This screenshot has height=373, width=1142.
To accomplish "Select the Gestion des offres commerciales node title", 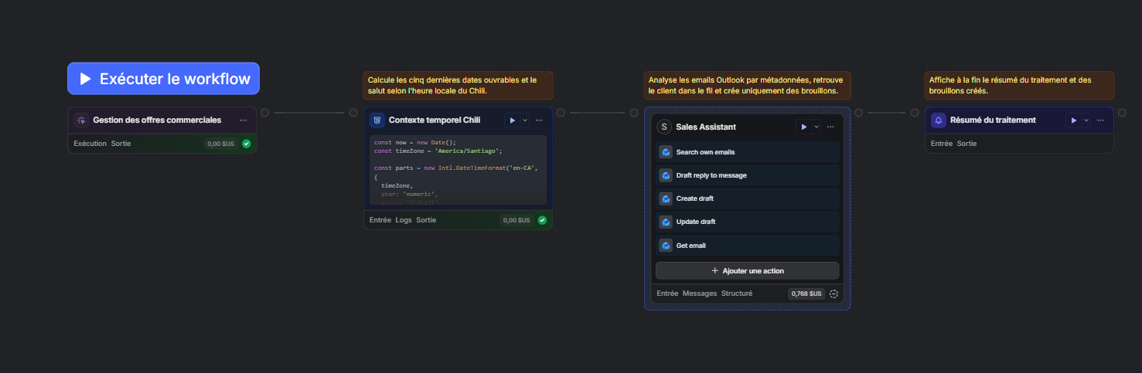I will pyautogui.click(x=157, y=120).
